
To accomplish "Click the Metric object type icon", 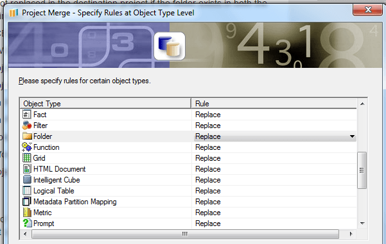I will [27, 213].
